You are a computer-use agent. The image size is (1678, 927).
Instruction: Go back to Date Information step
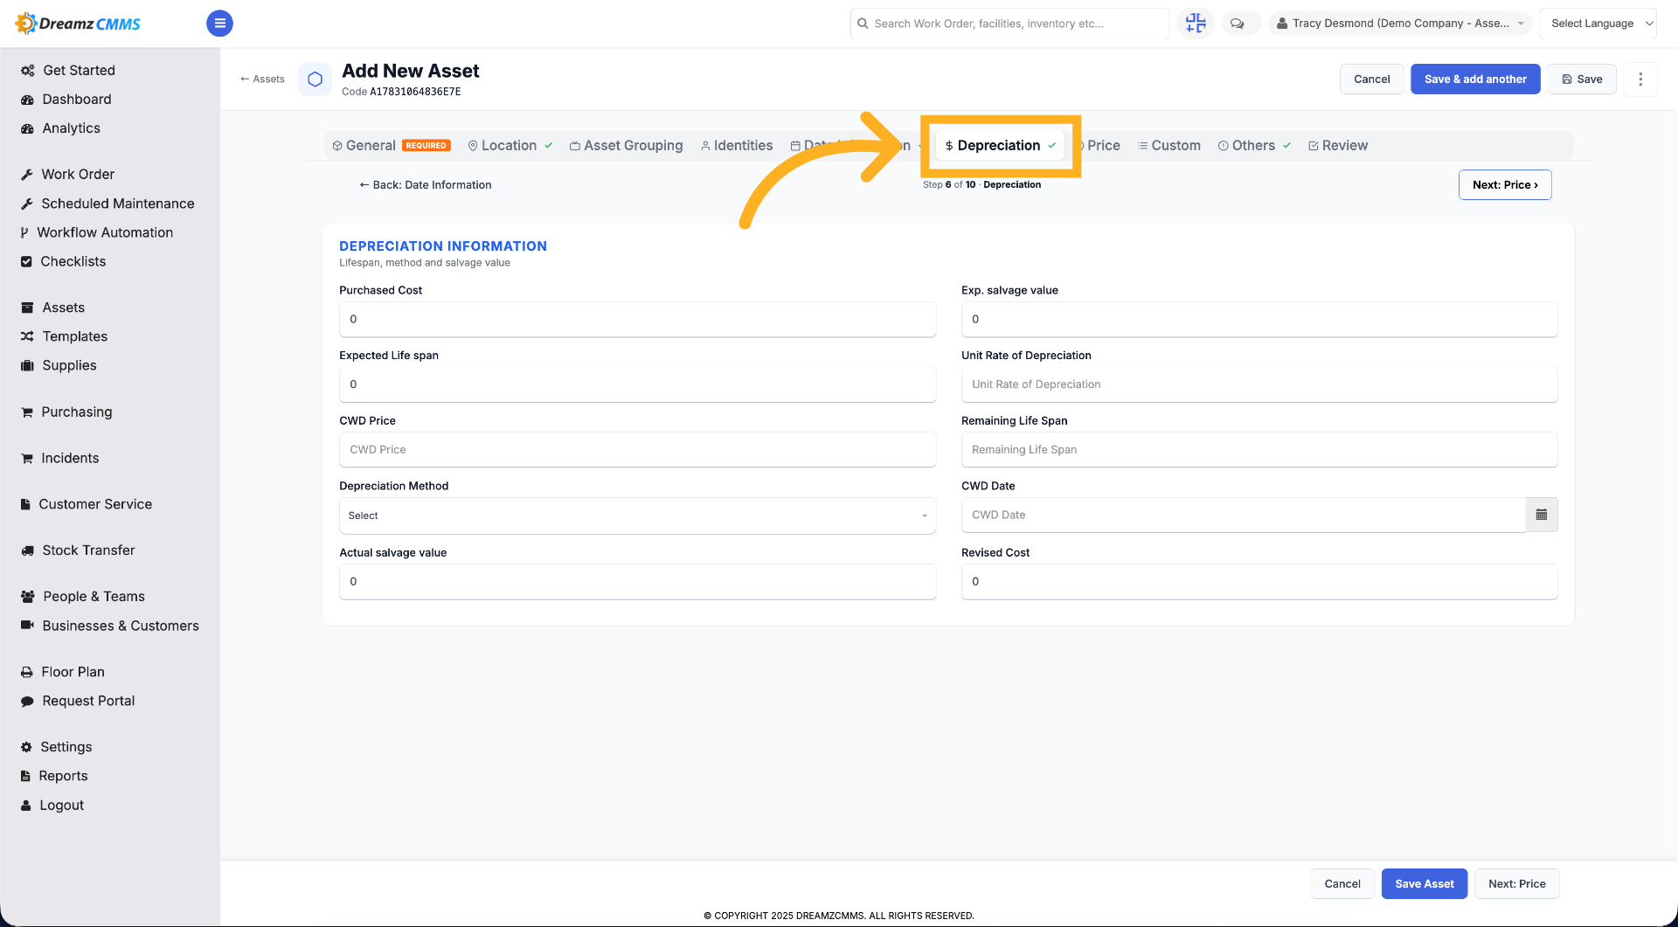tap(426, 185)
